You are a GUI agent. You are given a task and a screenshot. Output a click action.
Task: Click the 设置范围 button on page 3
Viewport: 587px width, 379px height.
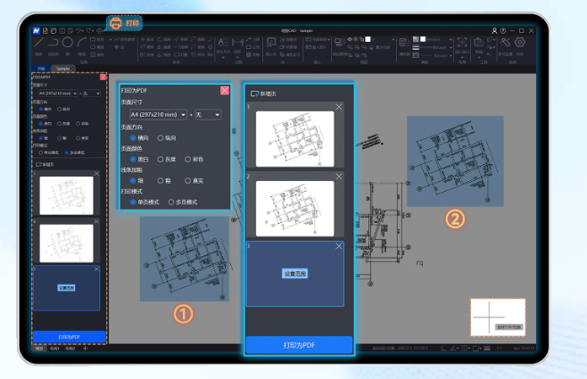pyautogui.click(x=294, y=273)
